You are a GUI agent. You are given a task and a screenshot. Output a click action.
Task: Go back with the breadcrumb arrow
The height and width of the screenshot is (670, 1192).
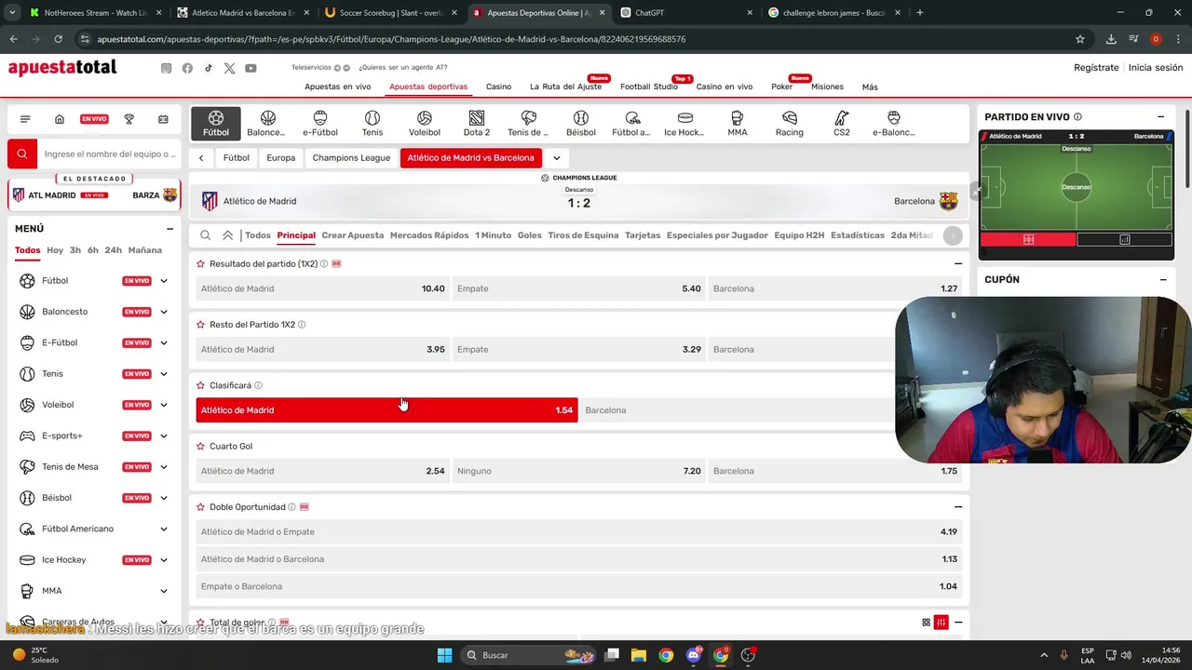tap(201, 158)
